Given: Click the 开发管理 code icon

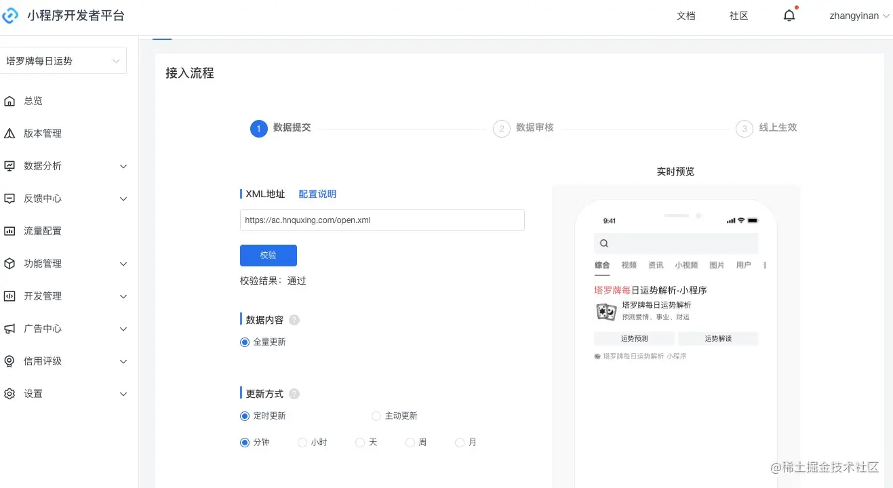Looking at the screenshot, I should tap(9, 296).
